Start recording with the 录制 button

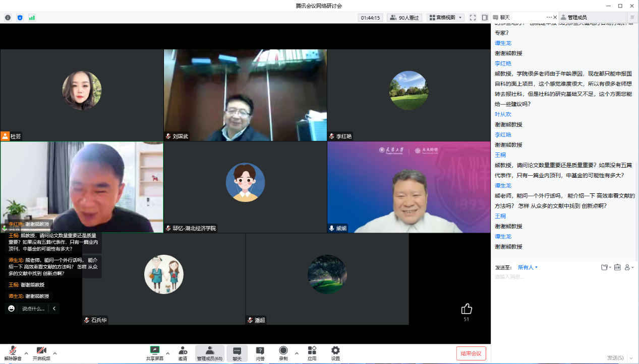click(283, 353)
